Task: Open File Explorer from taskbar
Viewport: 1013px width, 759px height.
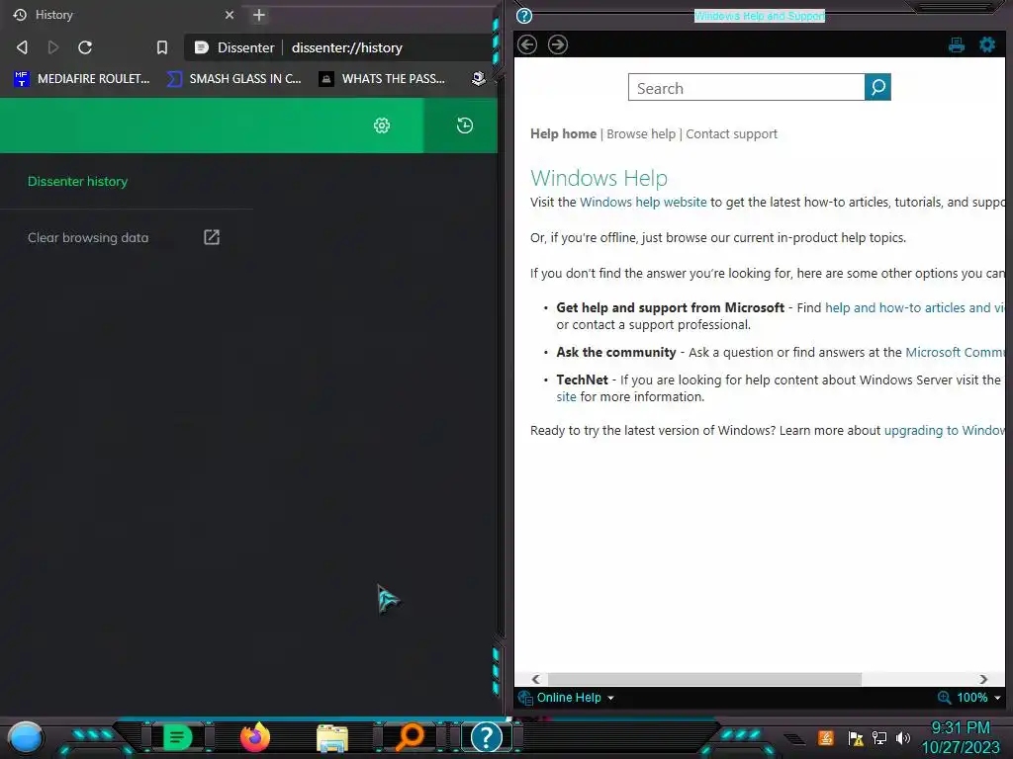Action: point(332,737)
